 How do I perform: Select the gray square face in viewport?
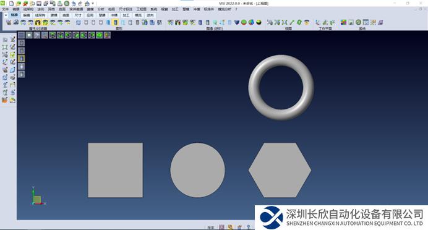[x=115, y=170]
